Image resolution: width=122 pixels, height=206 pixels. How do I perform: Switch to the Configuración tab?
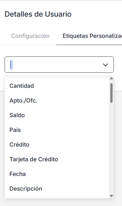pos(30,36)
